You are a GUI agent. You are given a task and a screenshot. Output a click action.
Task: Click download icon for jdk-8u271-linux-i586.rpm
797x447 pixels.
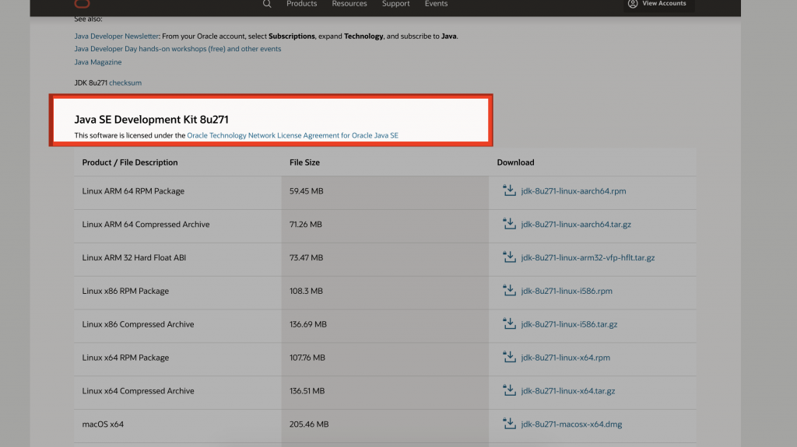tap(509, 291)
